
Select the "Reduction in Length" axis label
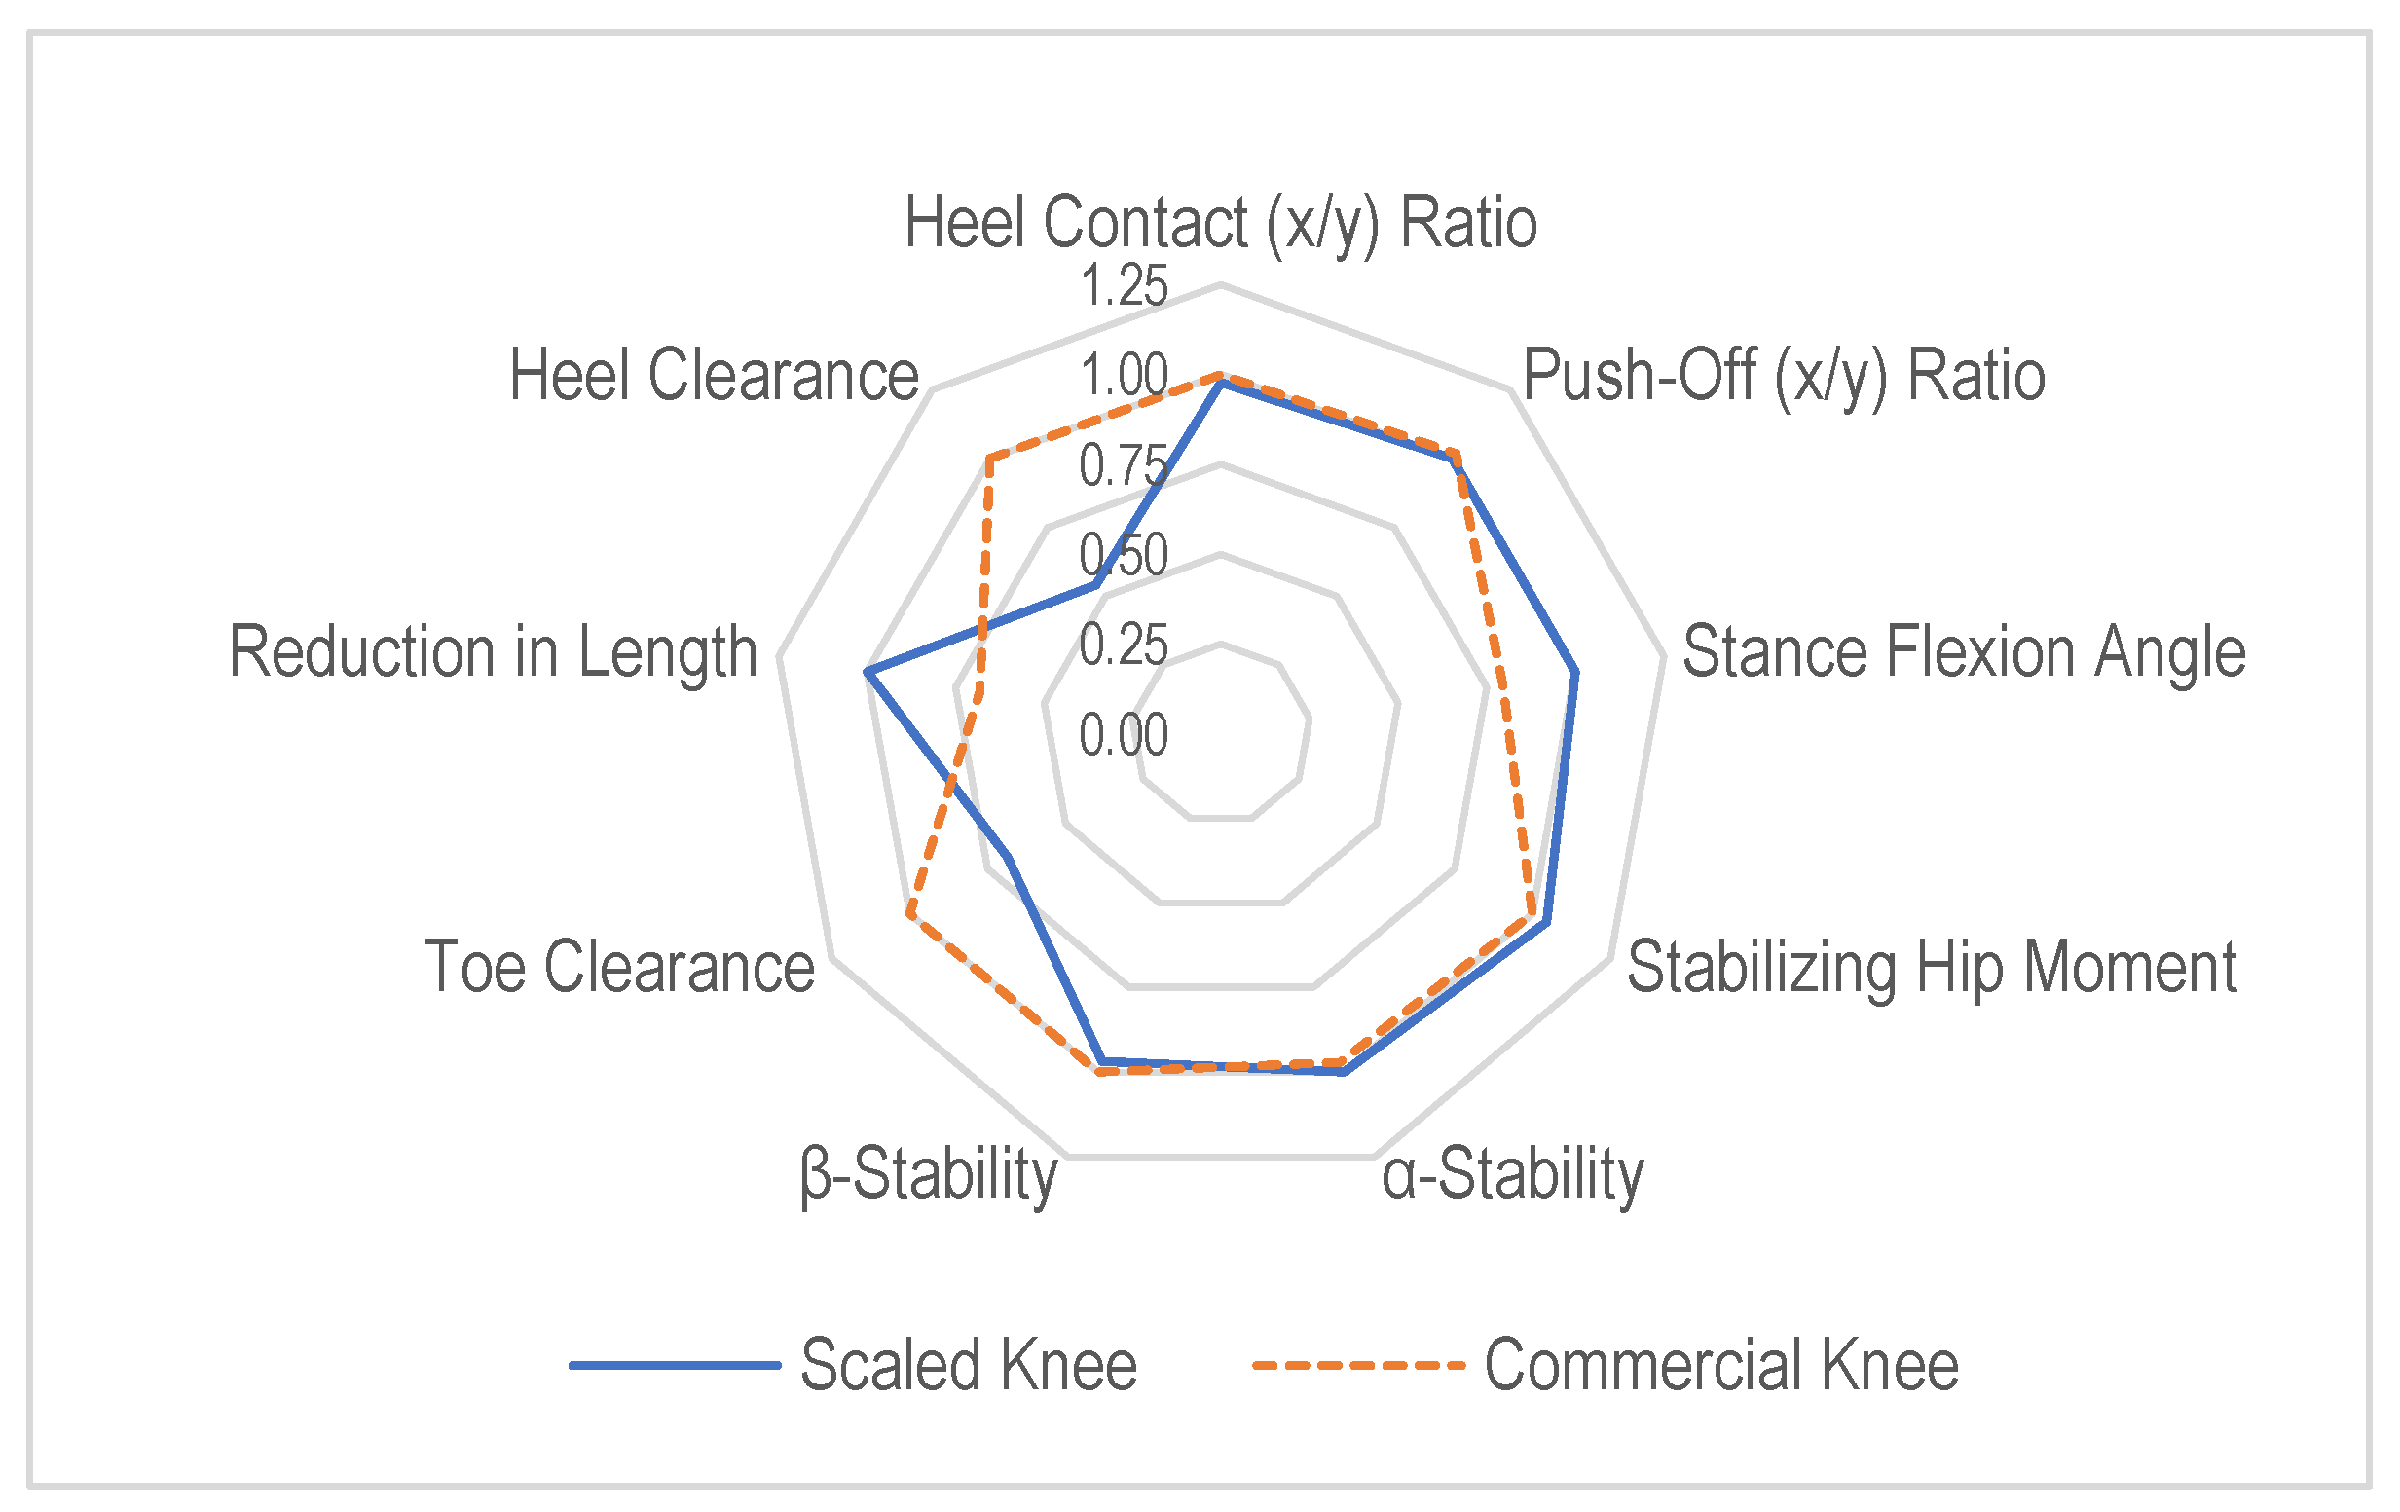click(x=494, y=652)
